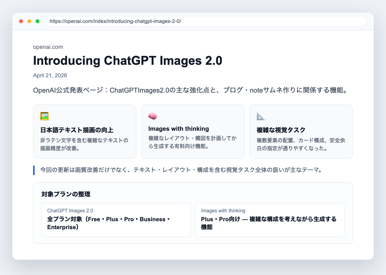Click the quote starting 今回の更新は画質改善
This screenshot has height=275, width=386.
(x=181, y=170)
